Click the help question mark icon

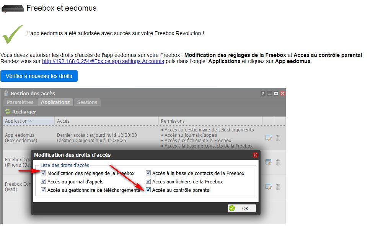263,94
